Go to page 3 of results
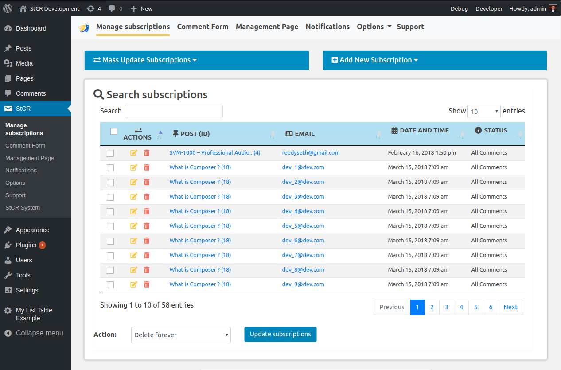Viewport: 561px width, 370px height. (446, 307)
